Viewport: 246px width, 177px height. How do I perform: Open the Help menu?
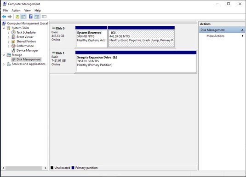[x=38, y=11]
